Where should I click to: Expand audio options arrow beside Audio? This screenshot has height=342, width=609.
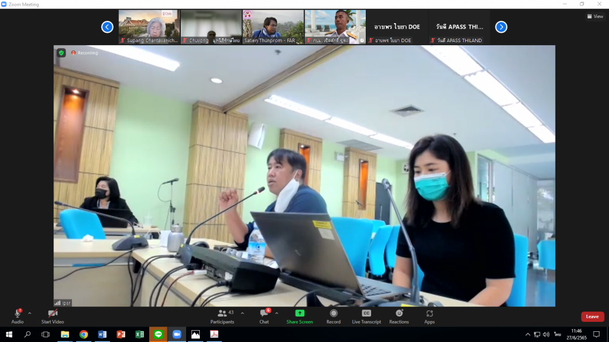(30, 313)
